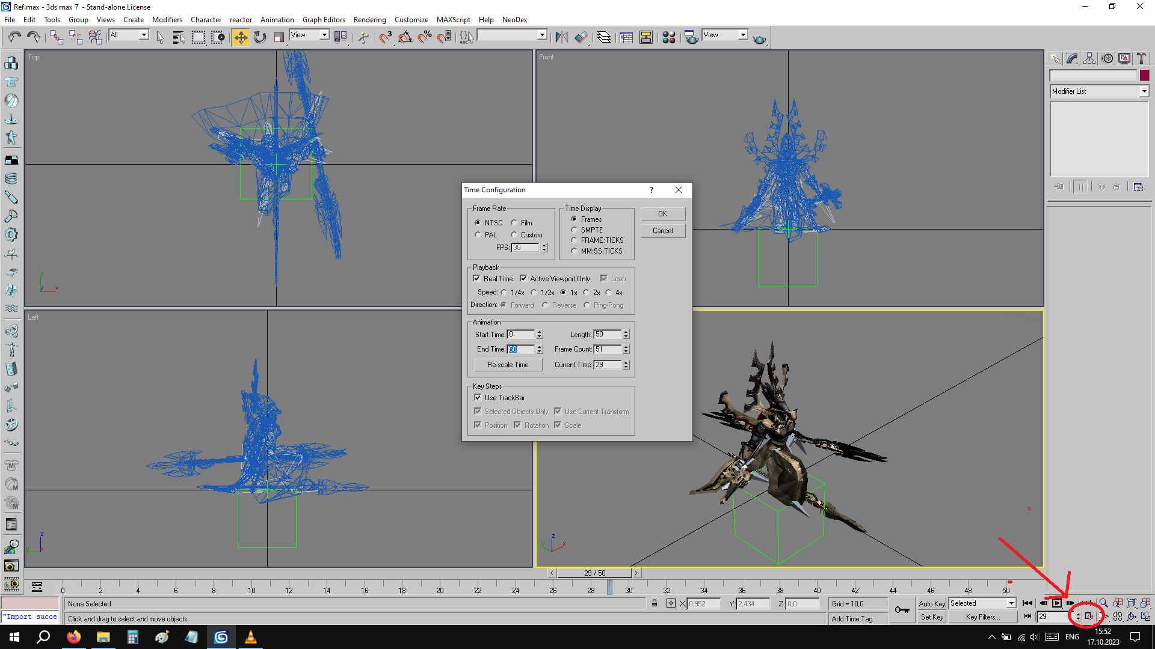
Task: Open the Graph Editors menu
Action: point(323,19)
